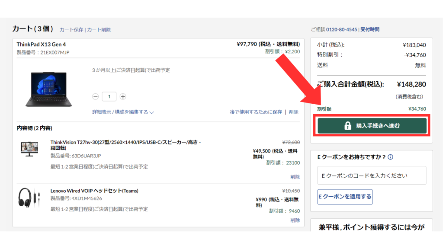The height and width of the screenshot is (249, 443).
Task: Delete the ThinkPad X13 via 削除 link
Action: tap(294, 112)
